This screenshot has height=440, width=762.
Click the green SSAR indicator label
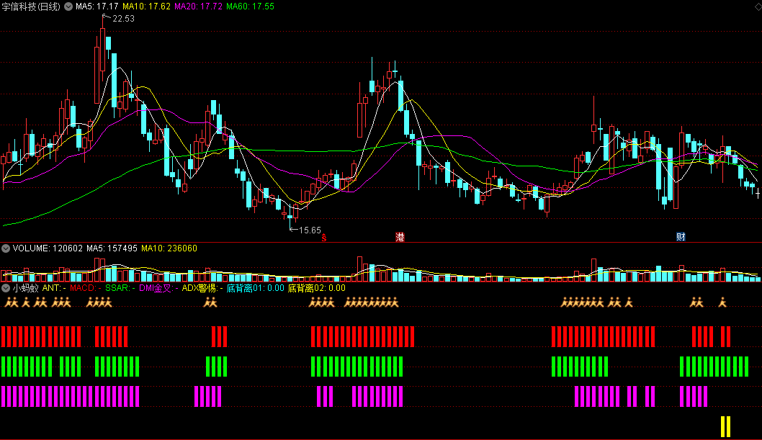(x=120, y=288)
